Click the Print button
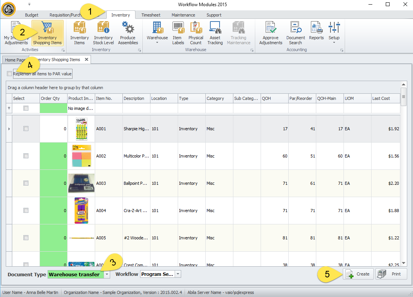Image resolution: width=413 pixels, height=297 pixels. pos(391,274)
